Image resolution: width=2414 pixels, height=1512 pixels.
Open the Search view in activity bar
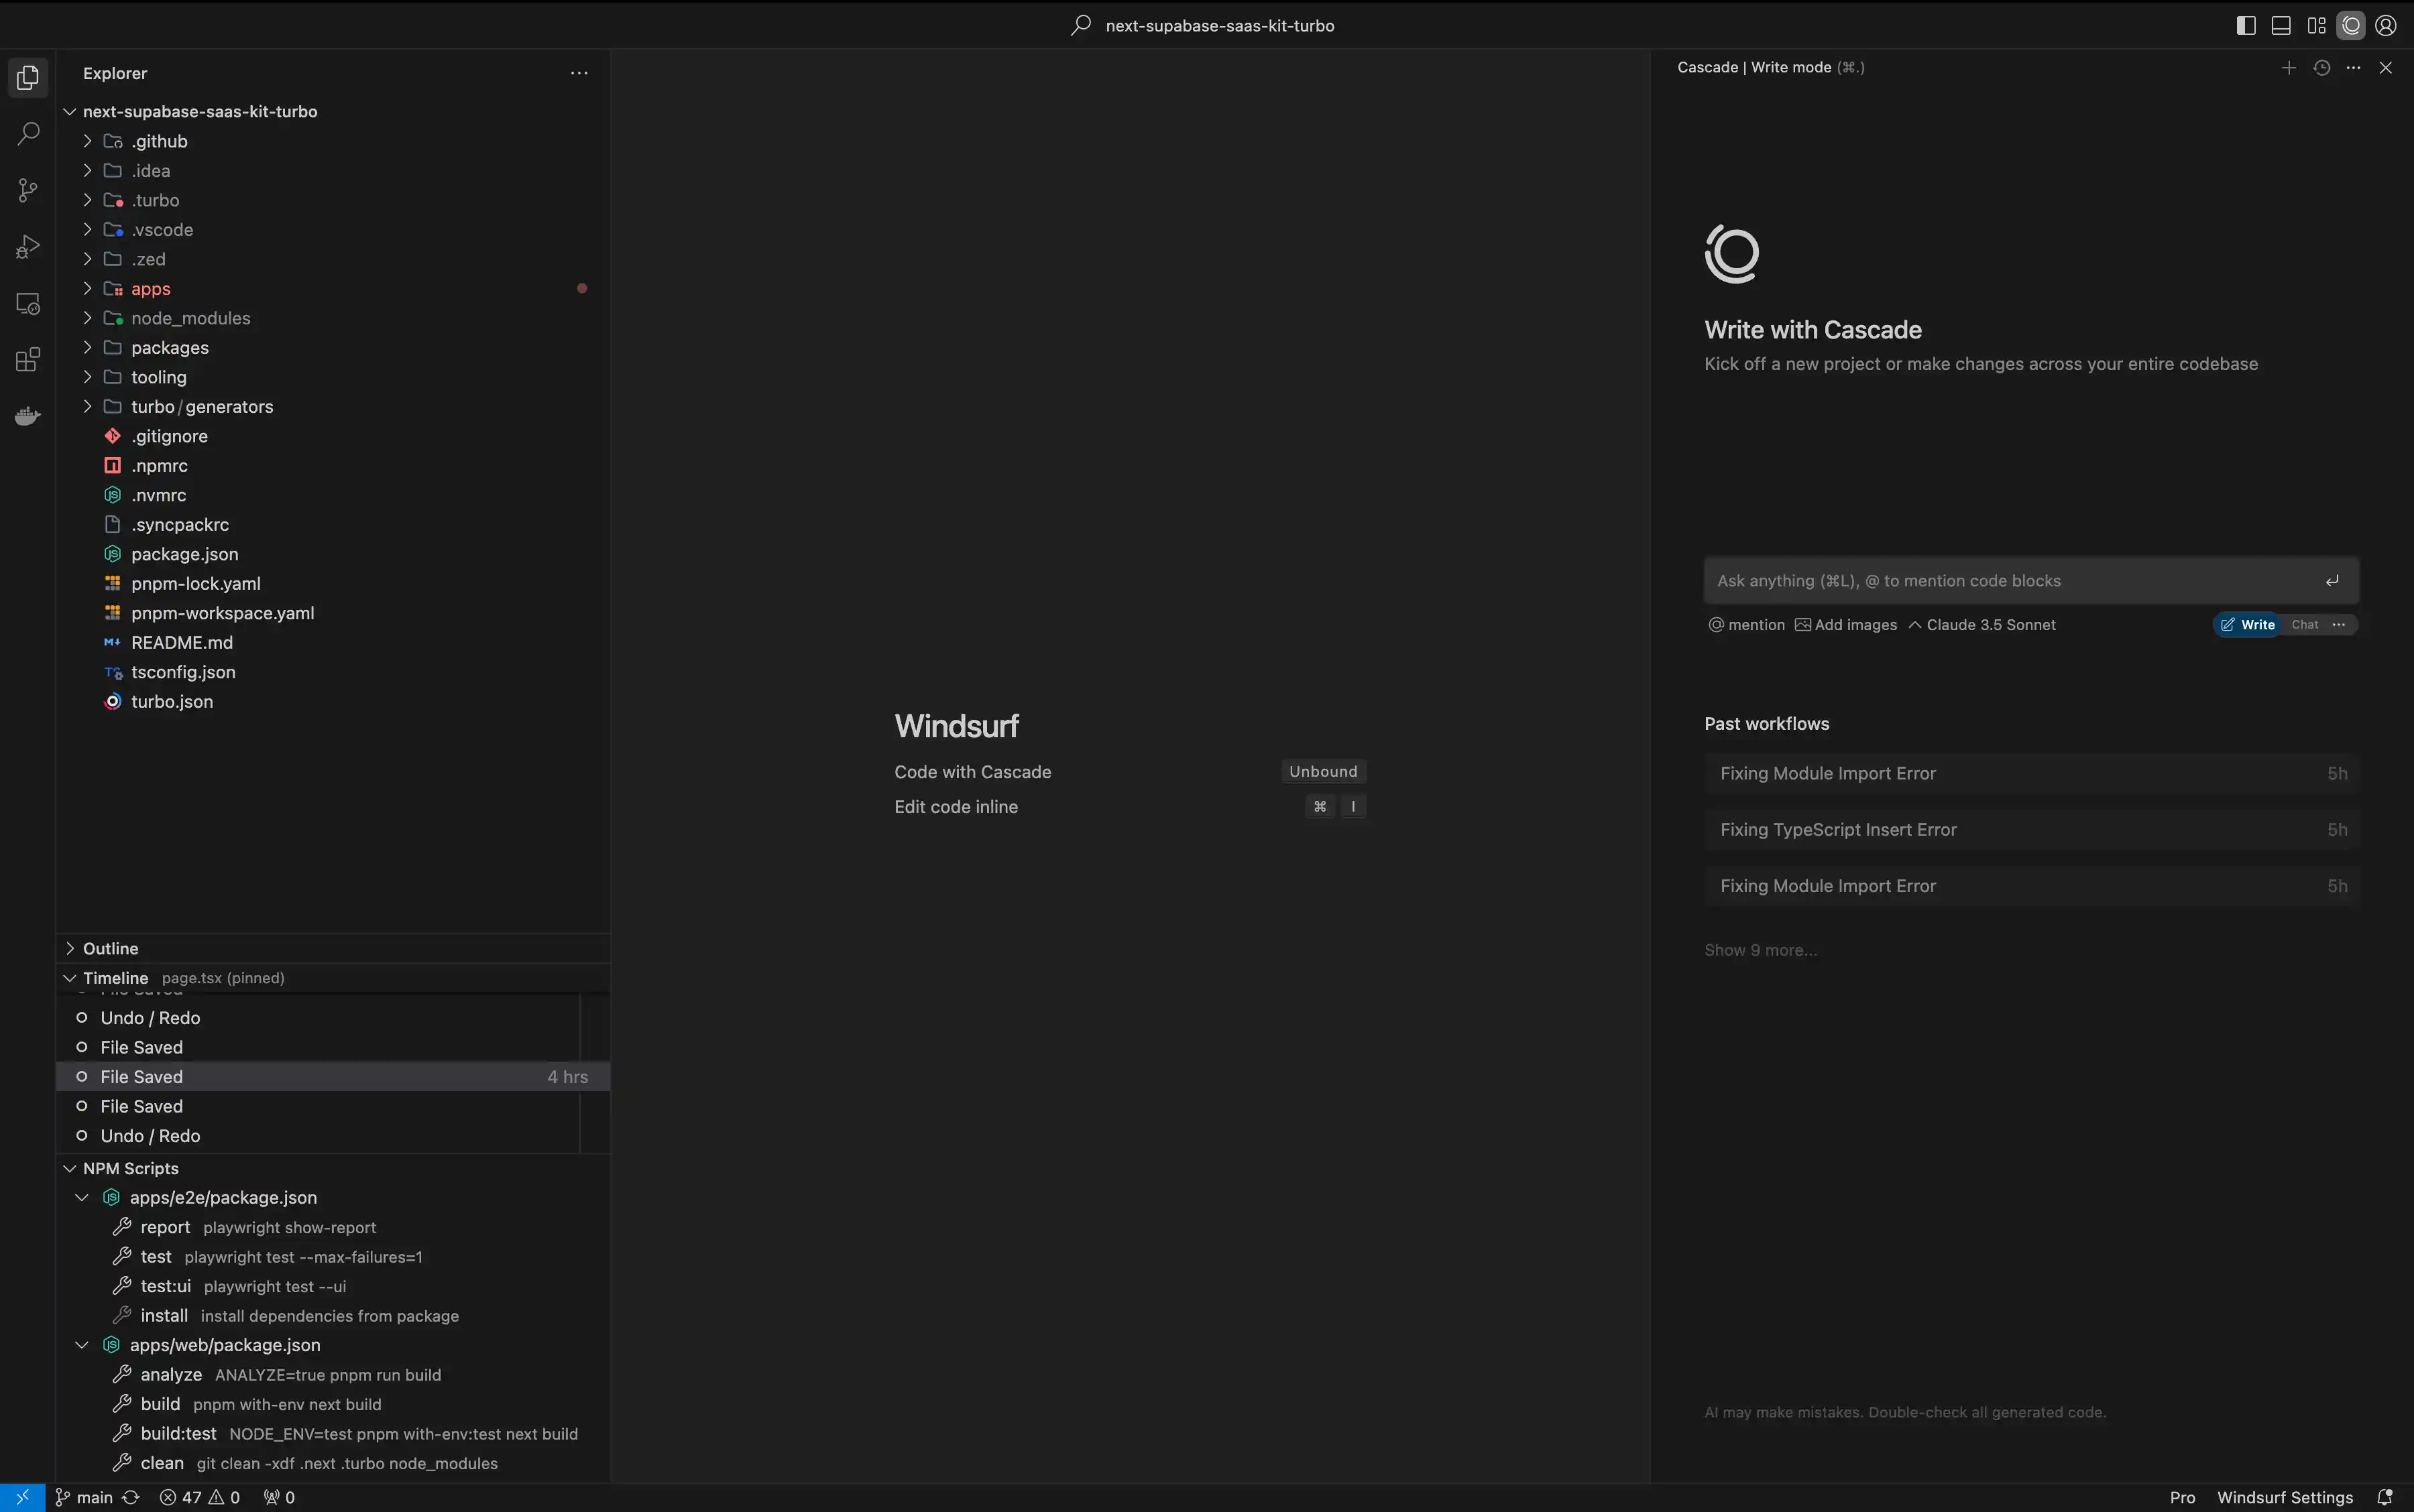(28, 133)
